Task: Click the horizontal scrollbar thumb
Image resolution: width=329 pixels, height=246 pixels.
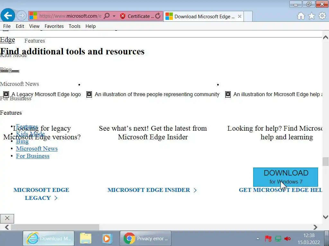Action: pos(55,227)
